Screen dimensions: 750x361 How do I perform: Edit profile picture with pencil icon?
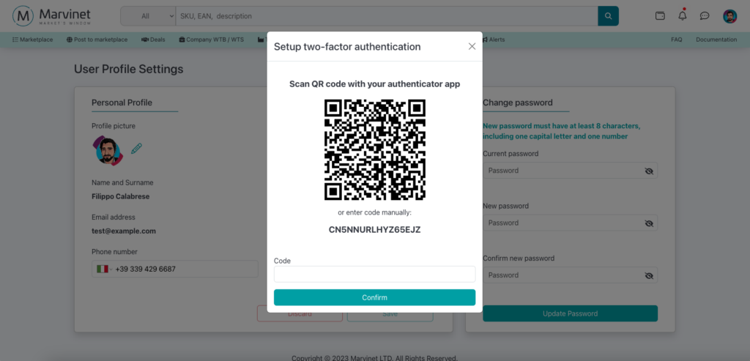[x=136, y=149]
